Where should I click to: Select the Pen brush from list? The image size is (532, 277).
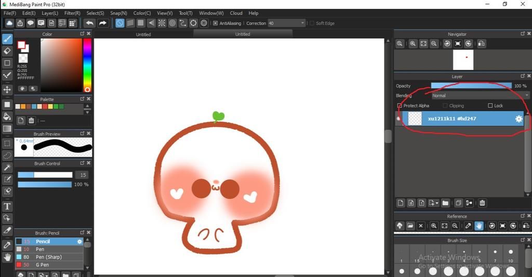click(49, 249)
